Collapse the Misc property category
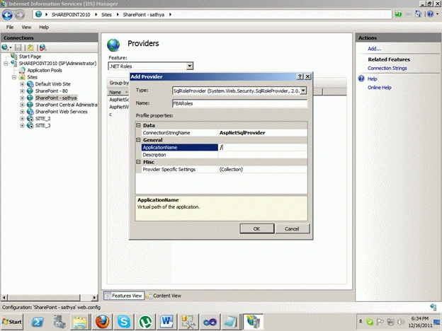The width and height of the screenshot is (442, 331). click(138, 162)
